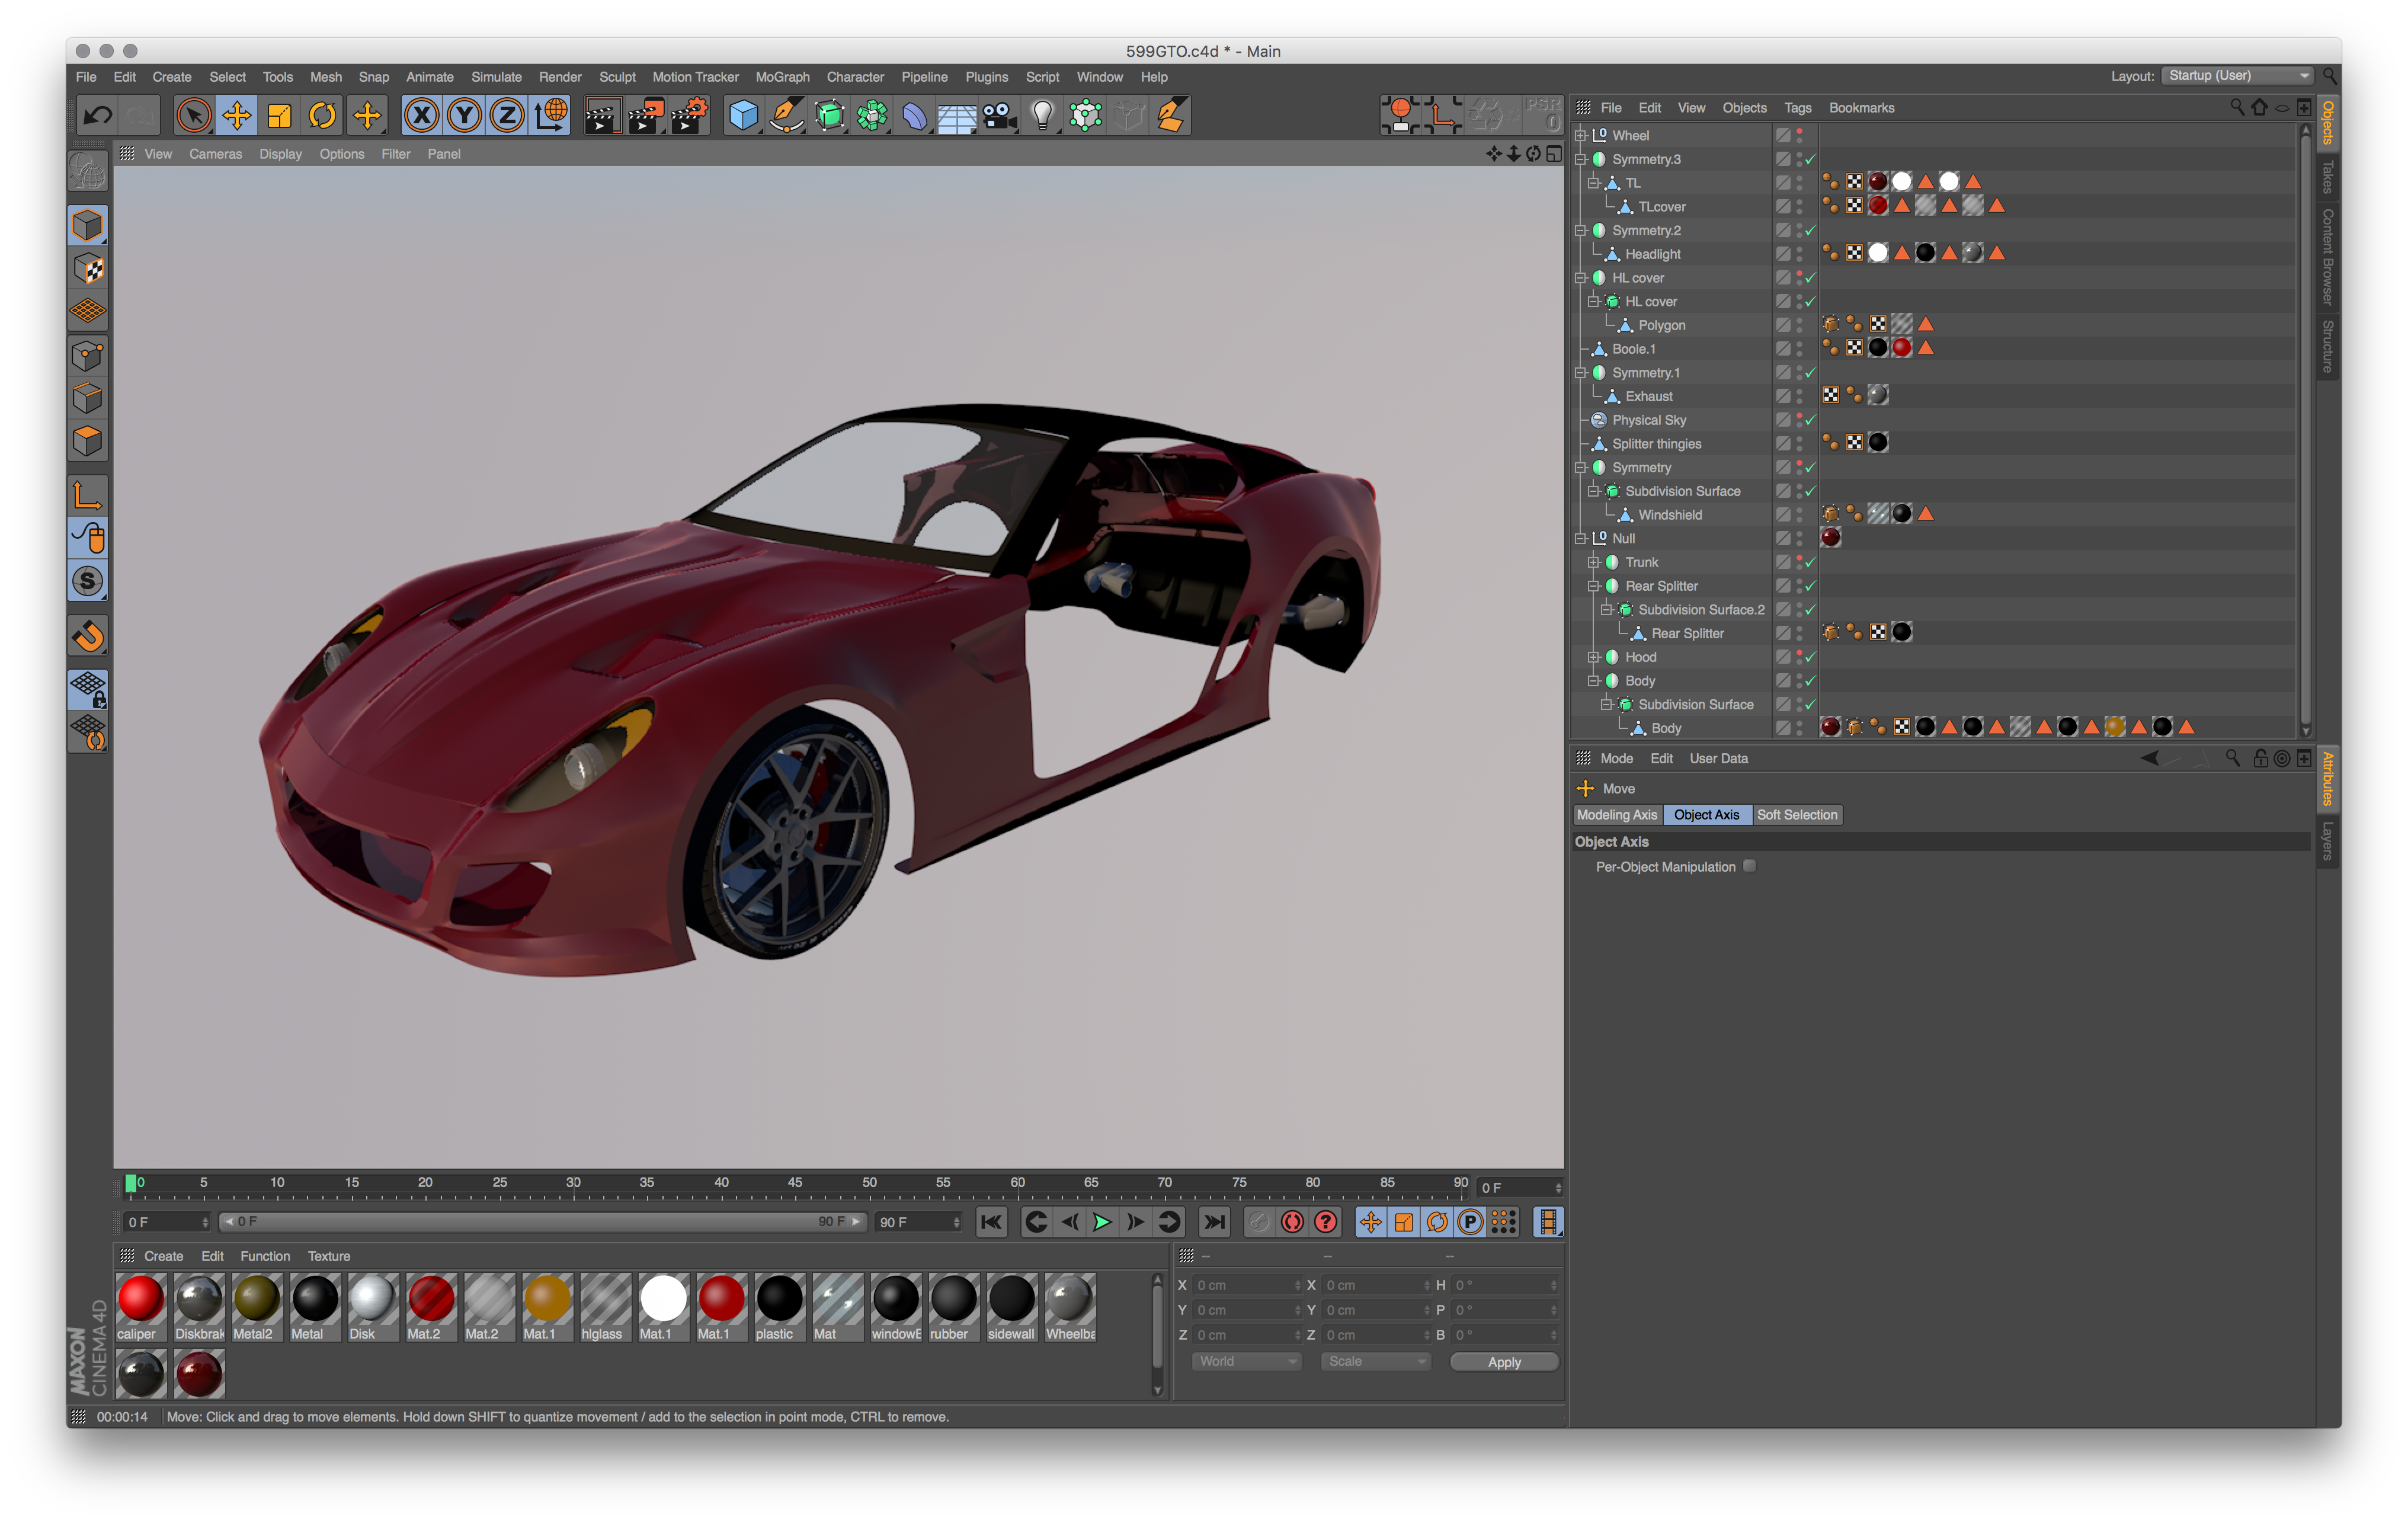Toggle Trunk enabled checkmark
The width and height of the screenshot is (2408, 1523).
[x=1810, y=562]
